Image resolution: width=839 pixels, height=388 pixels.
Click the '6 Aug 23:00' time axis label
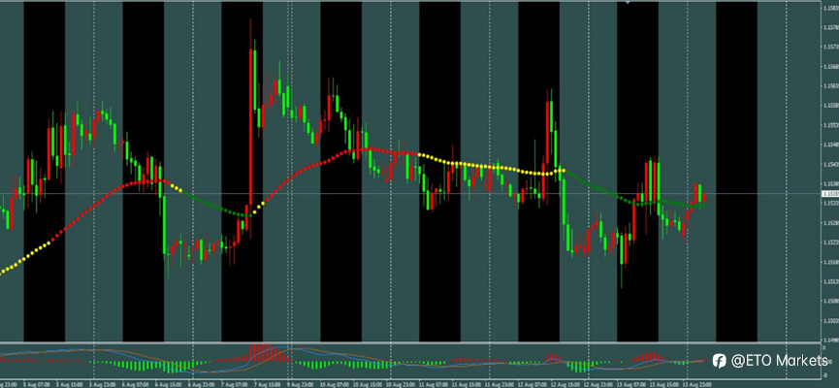tap(202, 385)
